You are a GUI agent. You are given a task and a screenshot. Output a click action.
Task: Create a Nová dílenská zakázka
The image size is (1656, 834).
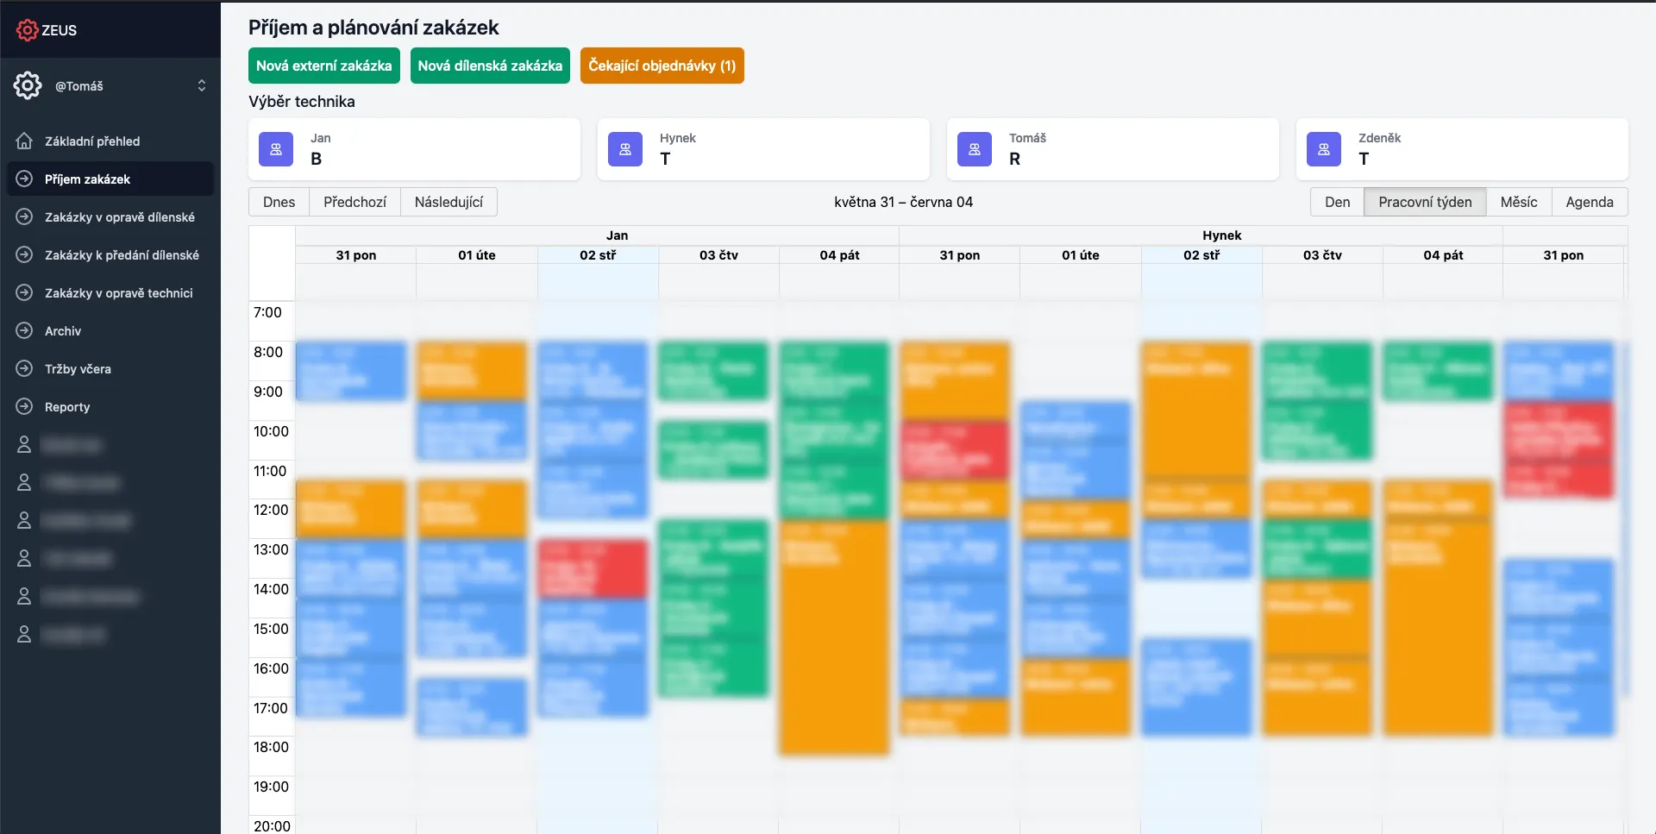(490, 66)
